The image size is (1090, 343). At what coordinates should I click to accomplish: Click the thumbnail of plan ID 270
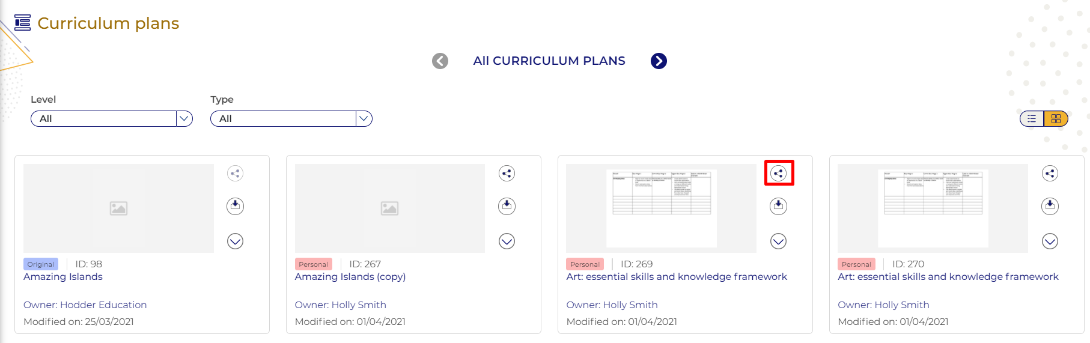click(933, 208)
